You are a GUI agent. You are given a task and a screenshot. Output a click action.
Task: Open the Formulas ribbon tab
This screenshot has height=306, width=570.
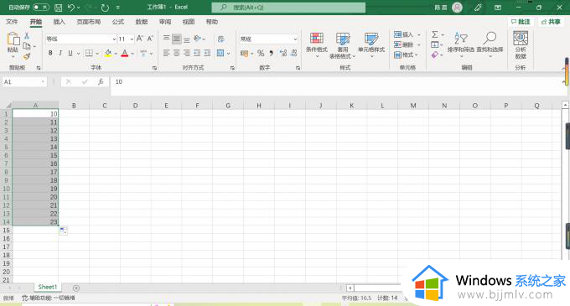click(x=118, y=22)
